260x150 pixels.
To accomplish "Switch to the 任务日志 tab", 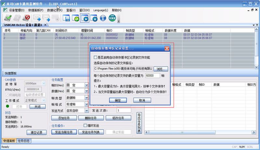I will [24, 141].
